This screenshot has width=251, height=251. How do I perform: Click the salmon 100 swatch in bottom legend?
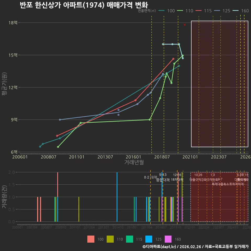pos(91,239)
